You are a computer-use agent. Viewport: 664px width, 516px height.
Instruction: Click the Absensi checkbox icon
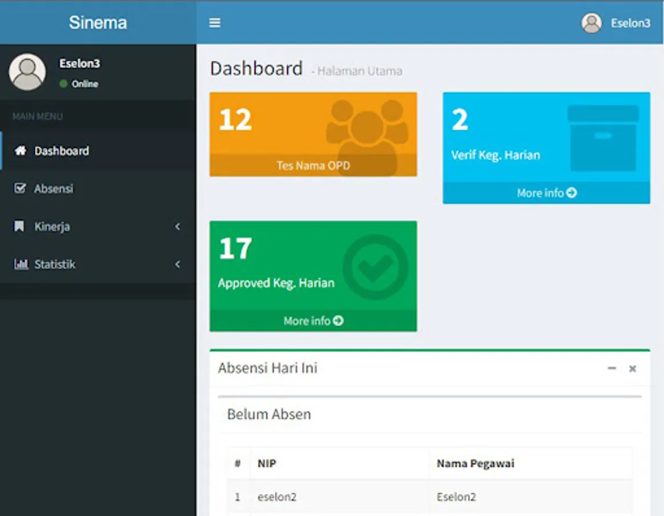(20, 189)
